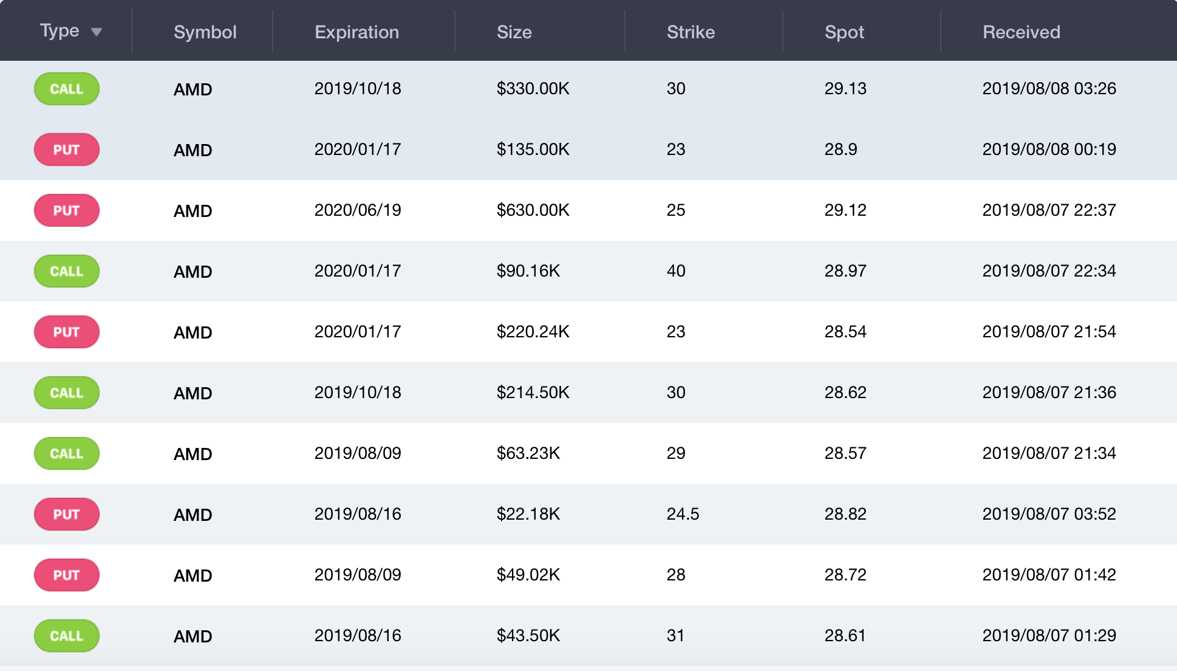Click the Type column sort arrow

pos(96,32)
